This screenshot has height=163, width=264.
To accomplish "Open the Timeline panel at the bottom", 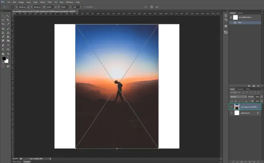I will [x=27, y=161].
